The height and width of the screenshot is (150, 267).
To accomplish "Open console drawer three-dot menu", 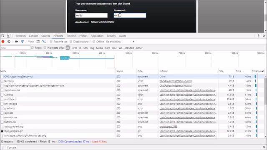I will click(3, 147).
